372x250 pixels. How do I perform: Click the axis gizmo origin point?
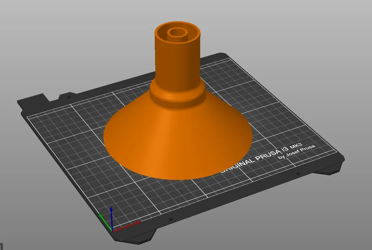112,231
